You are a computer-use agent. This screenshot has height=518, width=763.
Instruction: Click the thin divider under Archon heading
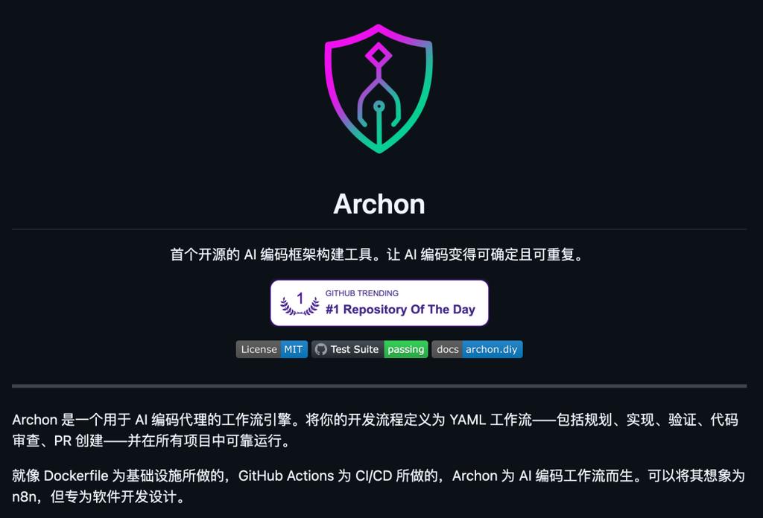coord(379,229)
